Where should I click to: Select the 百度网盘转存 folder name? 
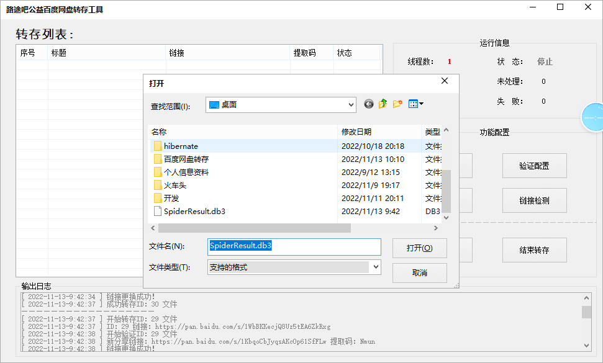[x=186, y=159]
